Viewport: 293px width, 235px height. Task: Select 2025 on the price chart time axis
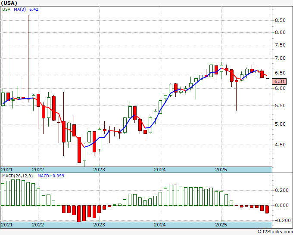(x=221, y=170)
